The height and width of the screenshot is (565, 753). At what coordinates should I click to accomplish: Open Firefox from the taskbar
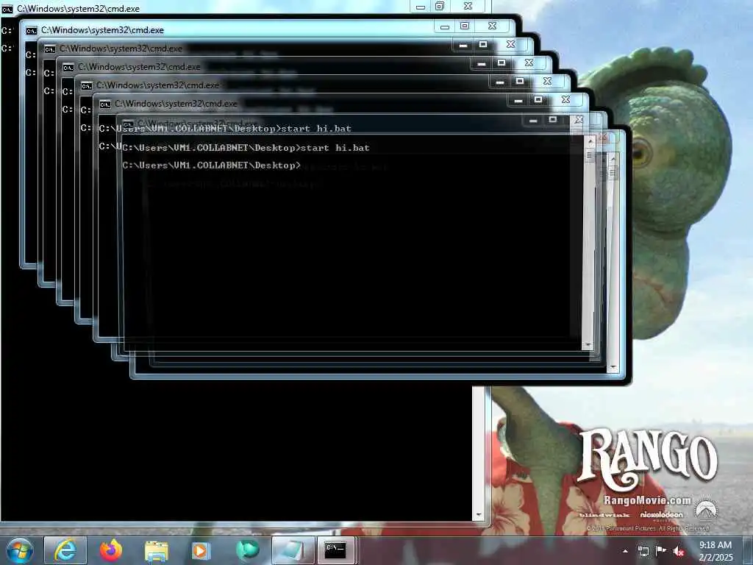111,550
